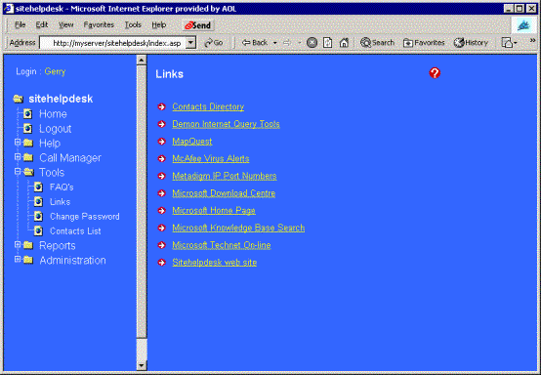Open the Edit menu
Viewport: 541px width, 375px height.
tap(42, 24)
